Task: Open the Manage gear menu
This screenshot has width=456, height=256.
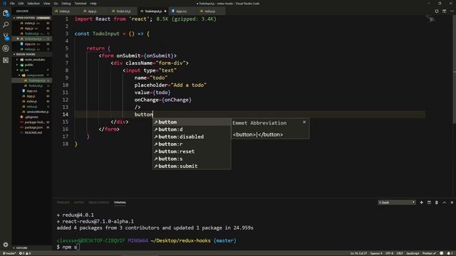Action: click(6, 245)
